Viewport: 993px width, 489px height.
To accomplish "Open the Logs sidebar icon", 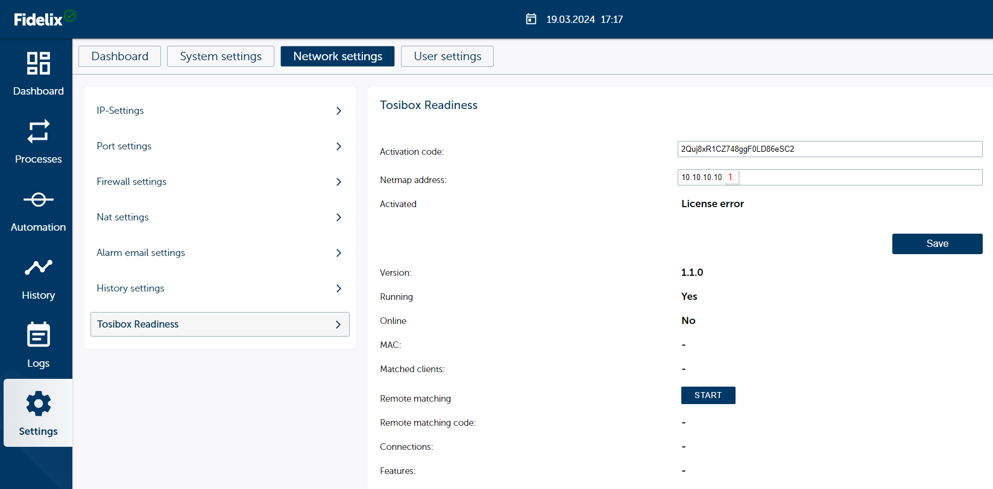I will (x=38, y=335).
